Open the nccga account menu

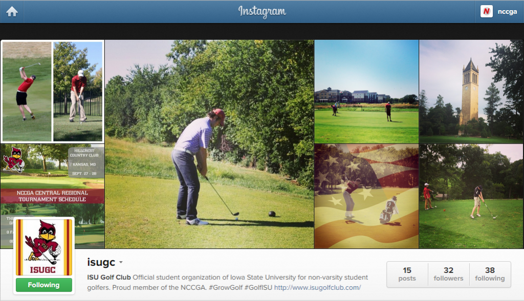tap(499, 12)
